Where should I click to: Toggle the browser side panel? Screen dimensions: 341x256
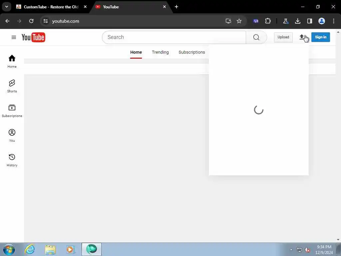(309, 21)
